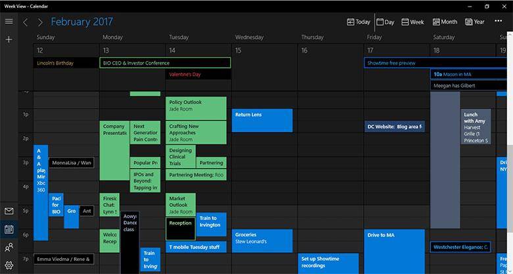Screen dimensions: 513x274
Task: Open the hamburger navigation menu
Action: (9, 21)
